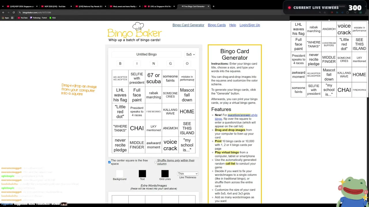Click the Untitled Bingo title field
369x207 pixels.
[x=146, y=54]
